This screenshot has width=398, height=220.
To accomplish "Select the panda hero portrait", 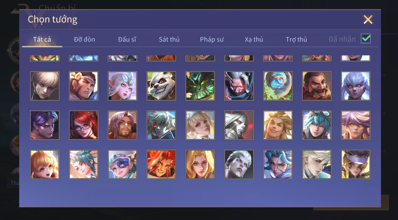I will pyautogui.click(x=161, y=86).
